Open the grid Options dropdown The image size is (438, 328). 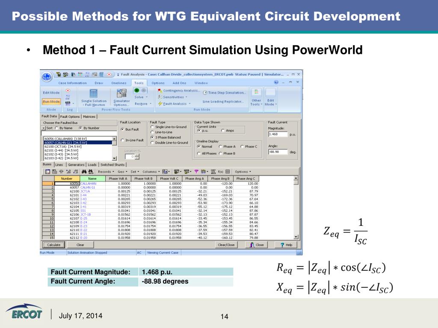tap(243, 172)
